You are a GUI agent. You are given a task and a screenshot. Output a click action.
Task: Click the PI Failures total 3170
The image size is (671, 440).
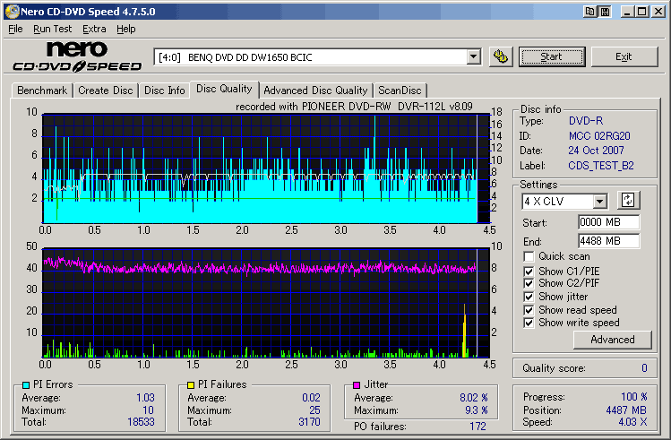point(309,422)
